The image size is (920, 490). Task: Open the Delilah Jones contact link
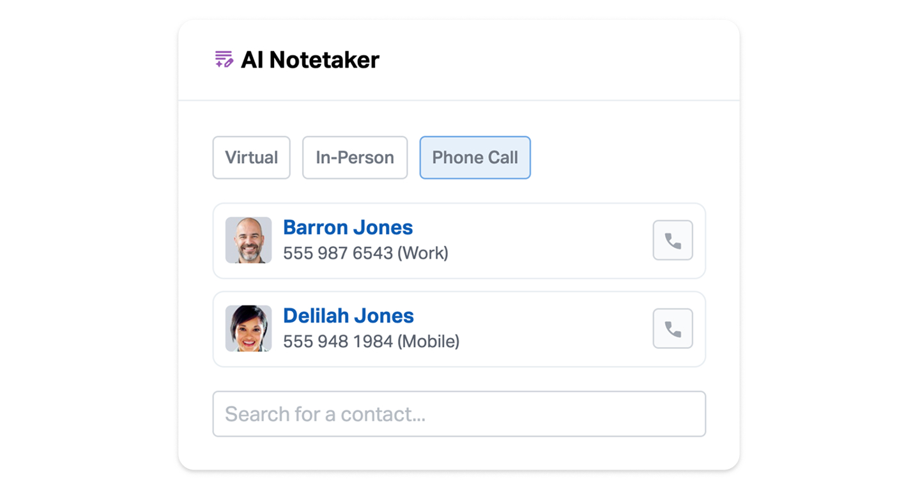(348, 316)
